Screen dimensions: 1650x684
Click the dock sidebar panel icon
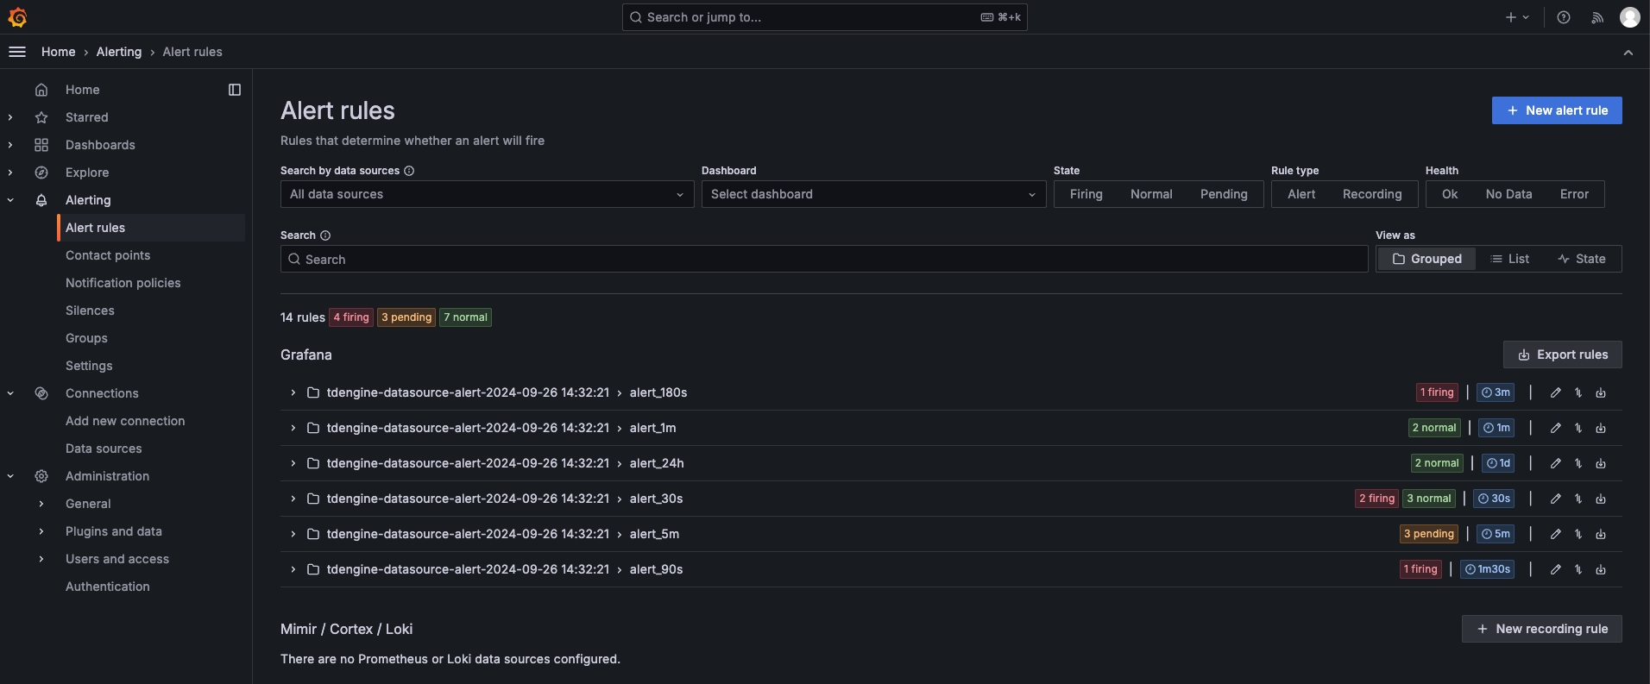point(235,90)
